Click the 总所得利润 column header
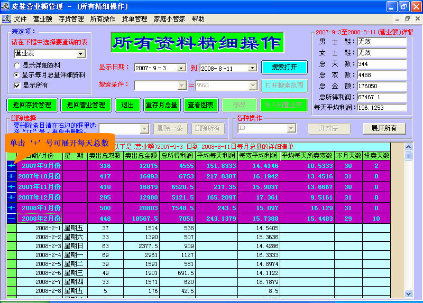The image size is (423, 303). 177,156
